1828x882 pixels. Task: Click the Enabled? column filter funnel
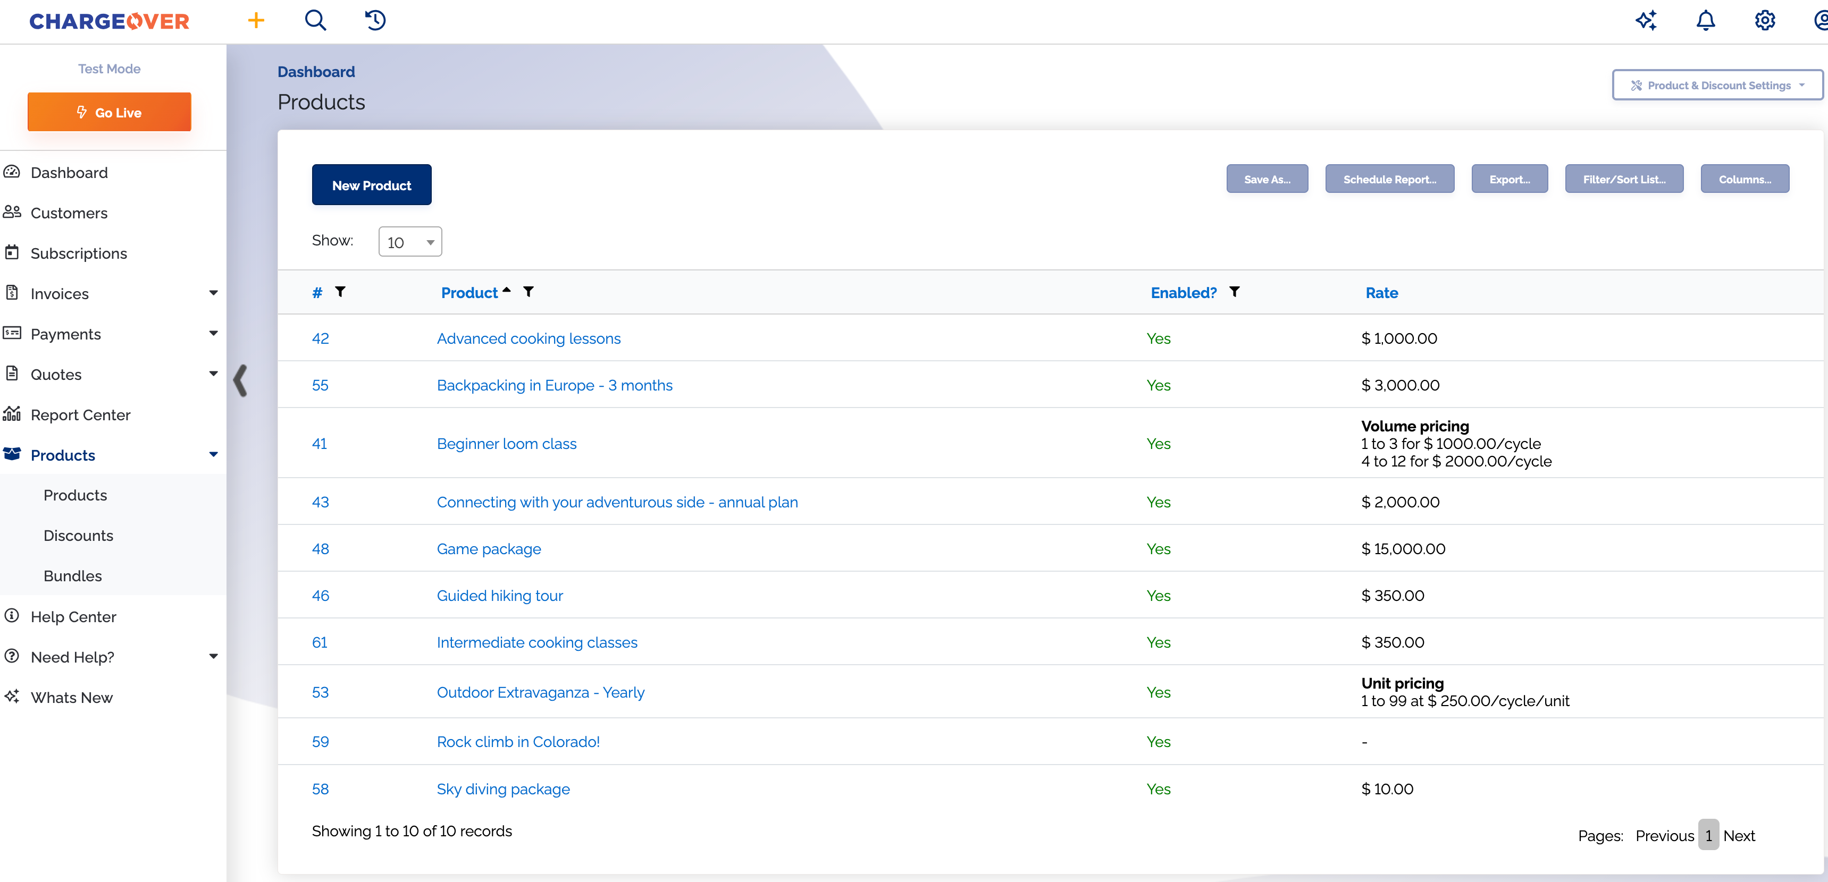[x=1234, y=291]
